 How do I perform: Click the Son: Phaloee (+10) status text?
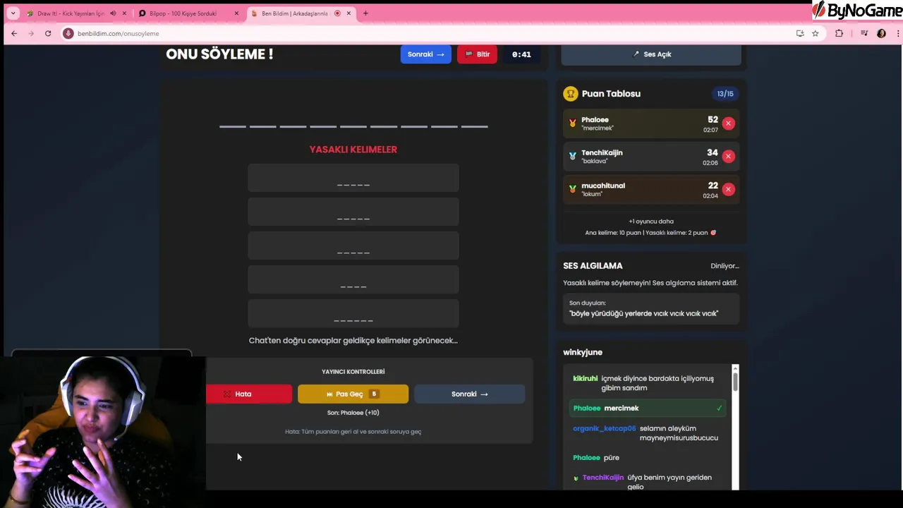[x=353, y=413]
